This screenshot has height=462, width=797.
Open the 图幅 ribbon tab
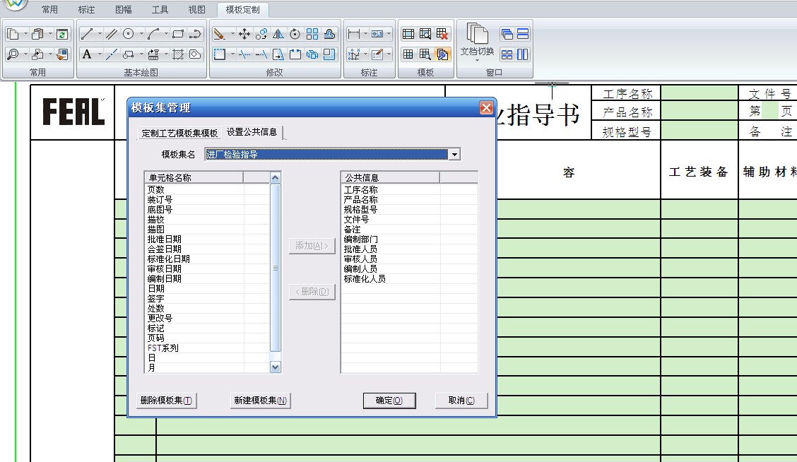pyautogui.click(x=124, y=10)
